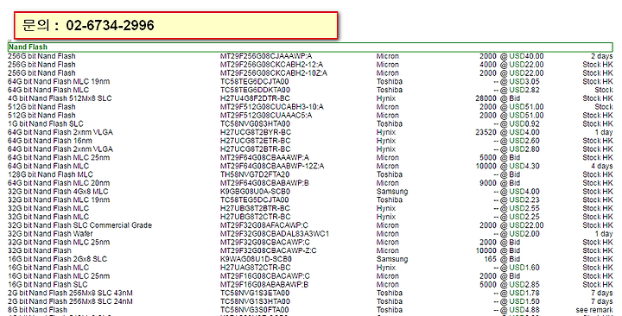This screenshot has height=316, width=622.
Task: Click part number H27UBG8T2CTR-BC
Action: point(256,217)
